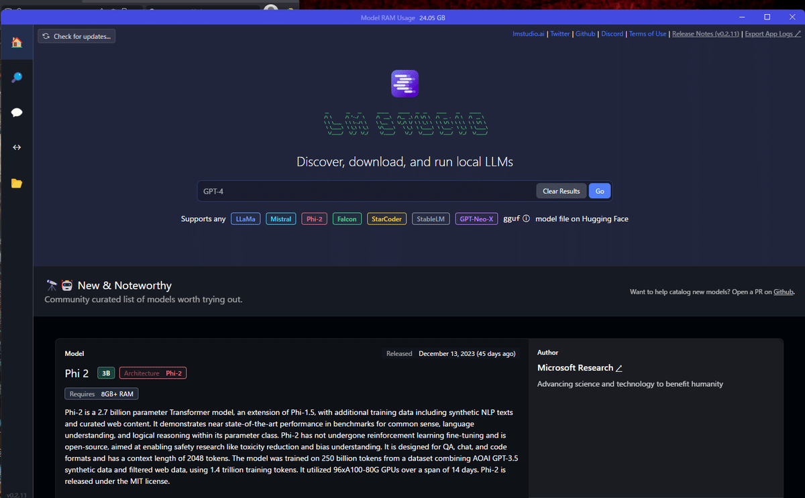805x498 pixels.
Task: Minimize the LM Studio window
Action: pos(741,17)
